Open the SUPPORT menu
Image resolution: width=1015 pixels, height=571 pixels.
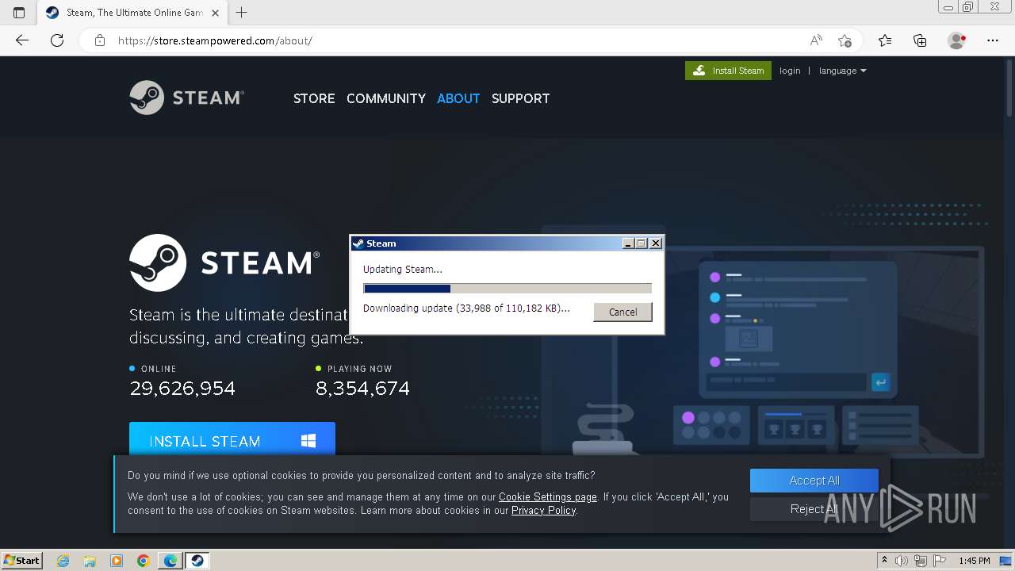coord(520,98)
